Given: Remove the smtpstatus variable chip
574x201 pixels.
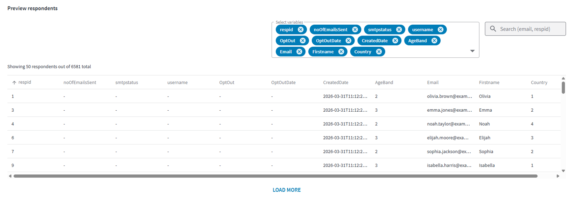Looking at the screenshot, I should click(x=399, y=30).
